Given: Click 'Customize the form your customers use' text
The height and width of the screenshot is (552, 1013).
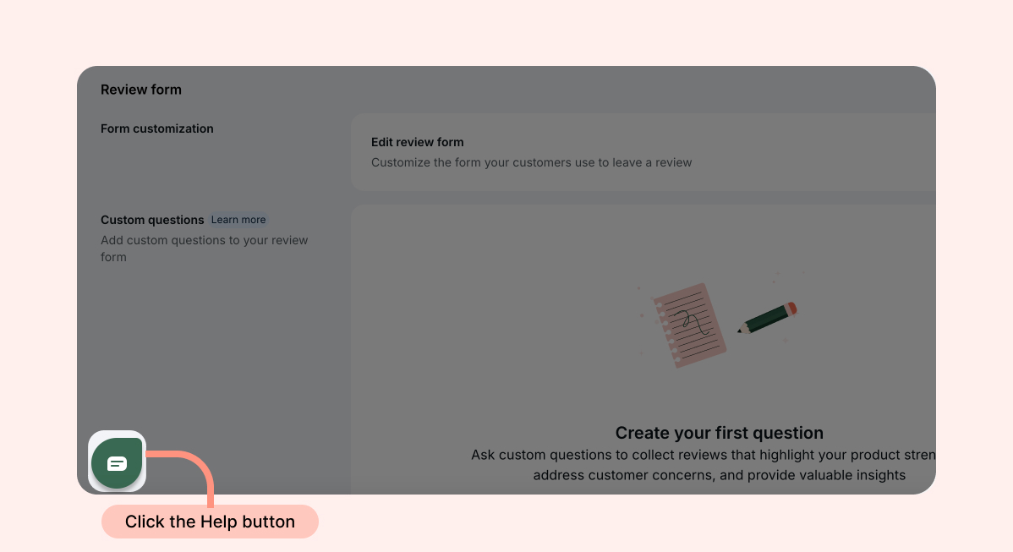Looking at the screenshot, I should [531, 162].
